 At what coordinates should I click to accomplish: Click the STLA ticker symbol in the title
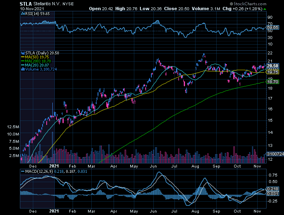click(x=26, y=4)
